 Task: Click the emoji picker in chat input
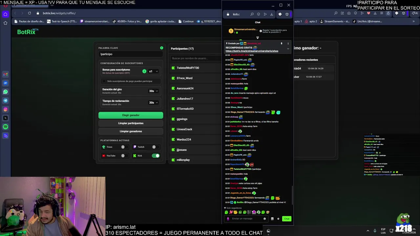[x=264, y=219]
